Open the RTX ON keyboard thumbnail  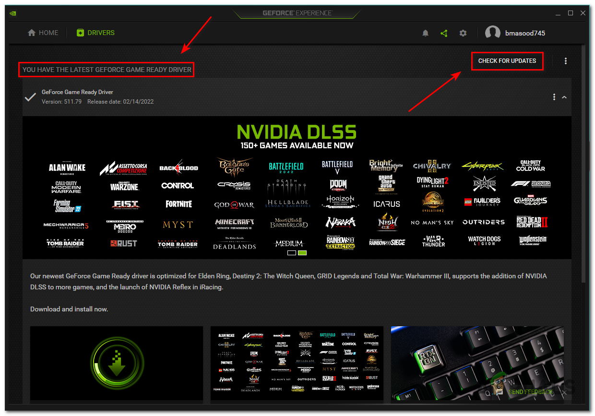click(x=477, y=363)
